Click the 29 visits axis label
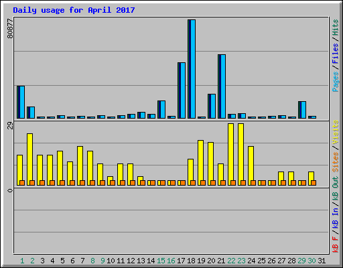The image size is (343, 268). pos(10,125)
